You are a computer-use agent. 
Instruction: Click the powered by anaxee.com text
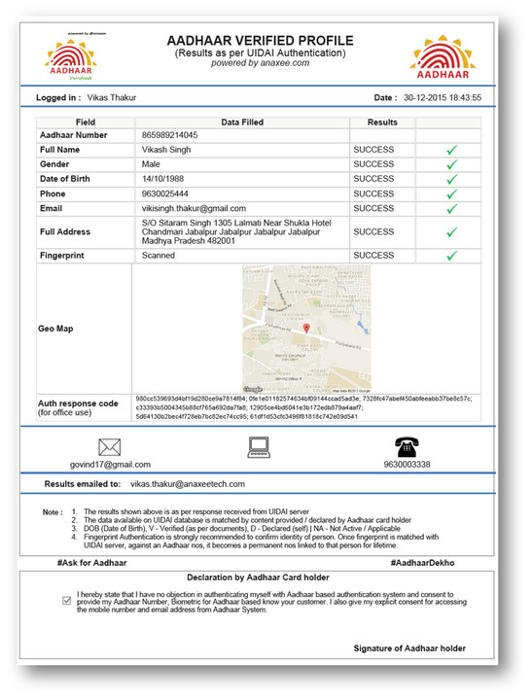click(x=260, y=63)
